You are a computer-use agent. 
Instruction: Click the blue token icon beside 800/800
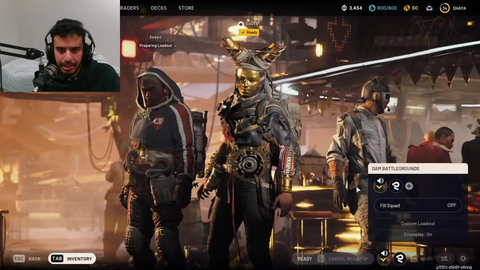click(x=372, y=8)
